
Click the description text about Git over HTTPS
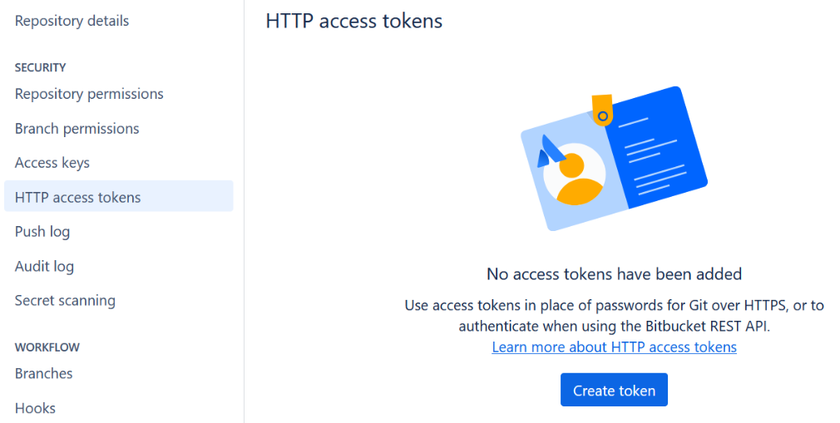[x=614, y=316]
